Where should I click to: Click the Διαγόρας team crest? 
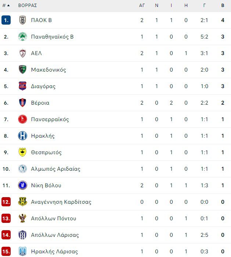click(x=22, y=86)
